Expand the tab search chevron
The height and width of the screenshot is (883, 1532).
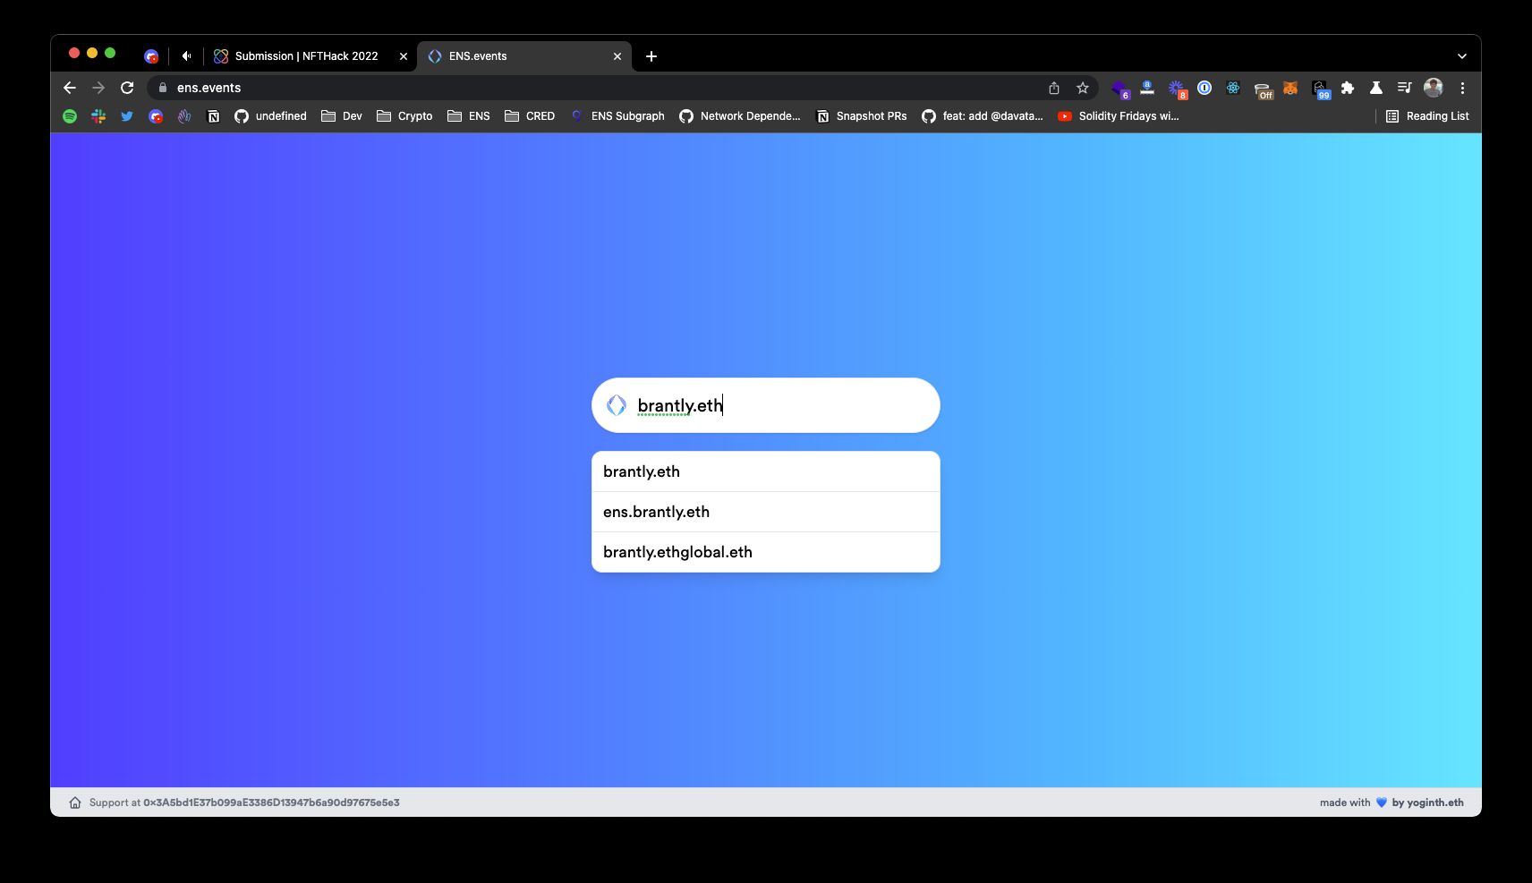(x=1462, y=56)
